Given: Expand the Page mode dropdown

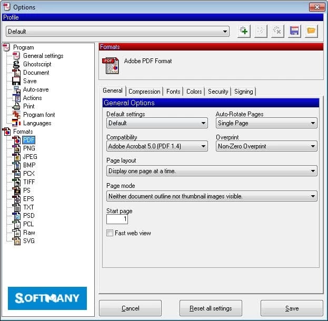Looking at the screenshot, I should (212, 196).
